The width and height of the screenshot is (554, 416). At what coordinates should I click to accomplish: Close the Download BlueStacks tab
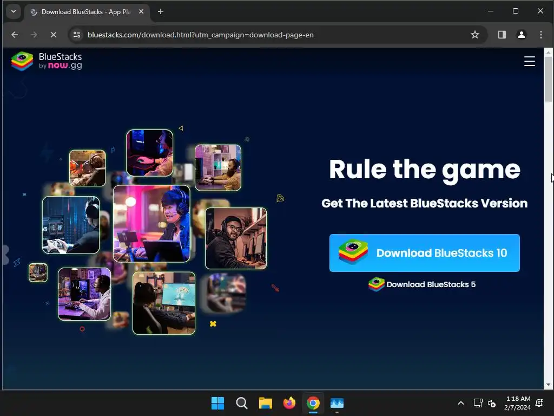pos(141,12)
